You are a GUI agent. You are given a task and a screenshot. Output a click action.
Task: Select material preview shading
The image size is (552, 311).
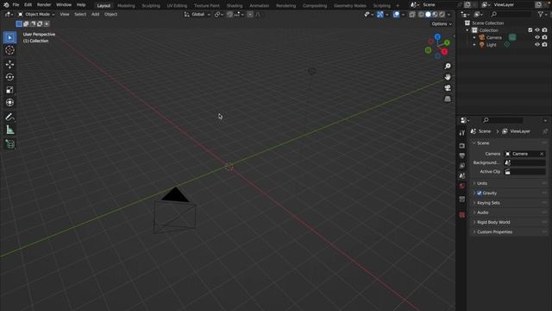tap(435, 15)
